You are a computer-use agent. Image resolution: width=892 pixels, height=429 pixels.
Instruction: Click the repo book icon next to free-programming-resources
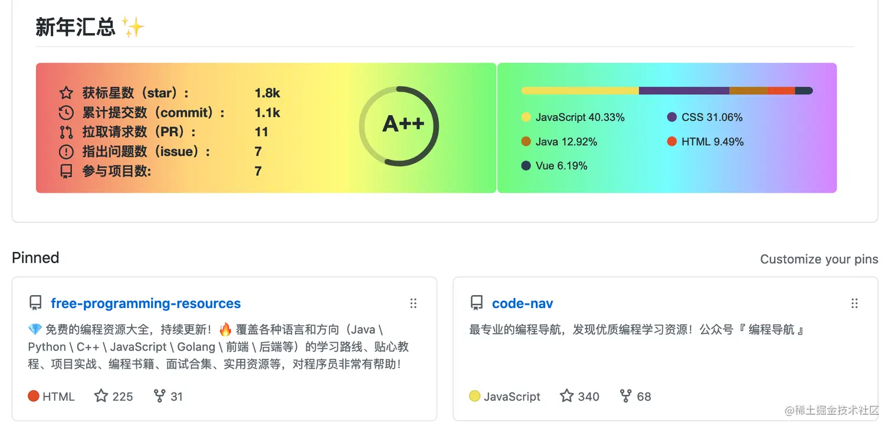pyautogui.click(x=35, y=302)
